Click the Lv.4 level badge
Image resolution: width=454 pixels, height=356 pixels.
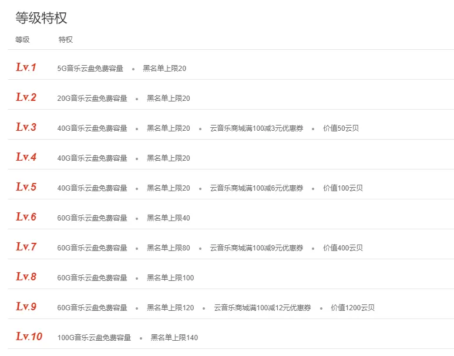click(26, 157)
